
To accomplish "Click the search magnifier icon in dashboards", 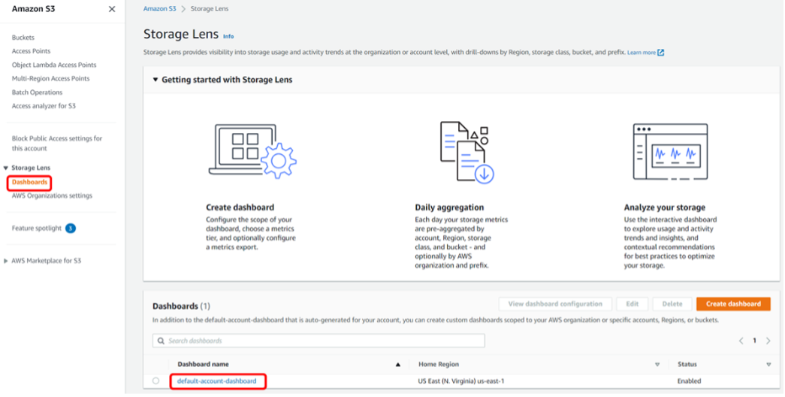I will [x=160, y=341].
